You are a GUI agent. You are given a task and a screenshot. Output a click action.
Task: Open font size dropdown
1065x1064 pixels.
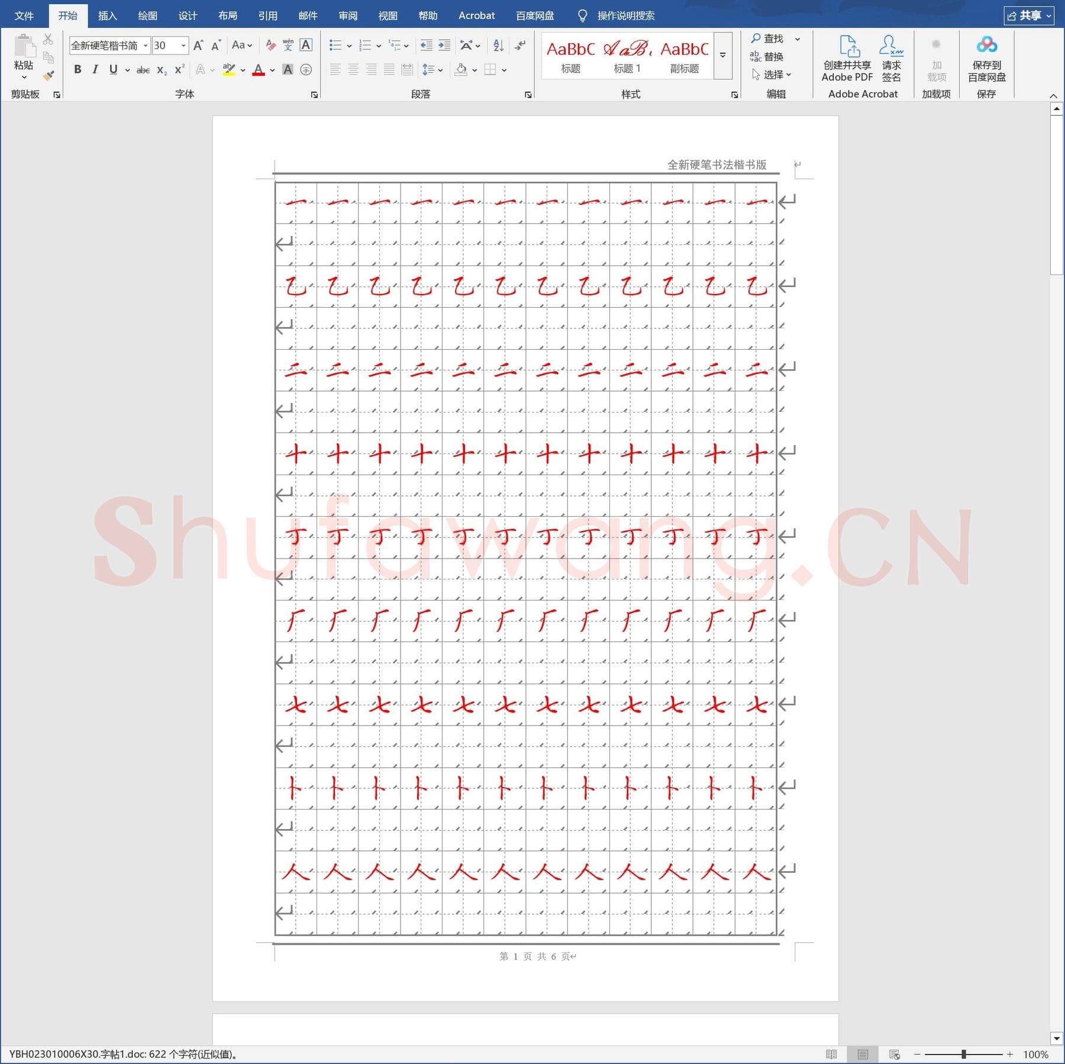click(183, 46)
